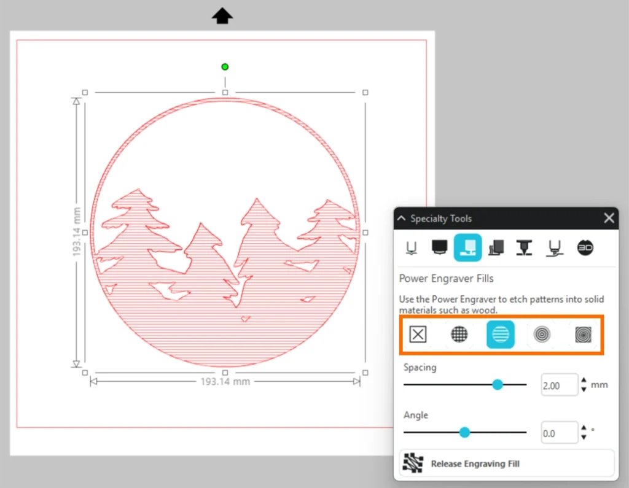Close the Specialty Tools panel
Image resolution: width=629 pixels, height=488 pixels.
tap(609, 218)
